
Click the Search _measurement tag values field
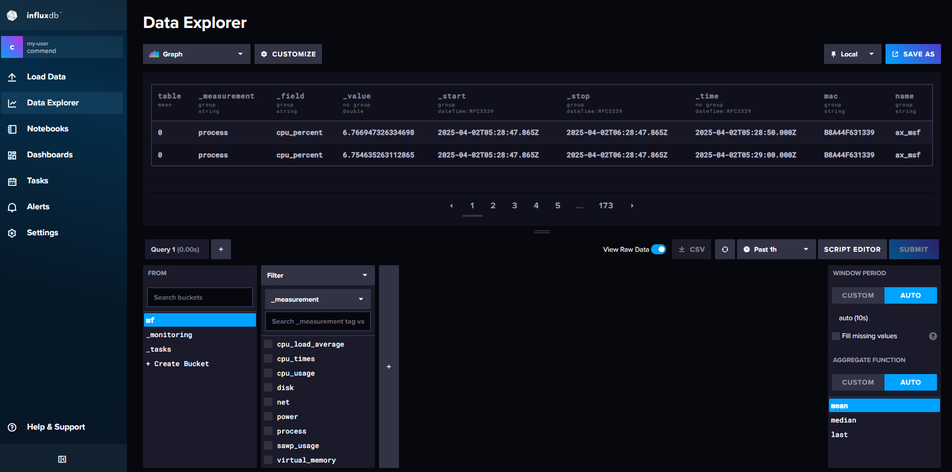[317, 321]
